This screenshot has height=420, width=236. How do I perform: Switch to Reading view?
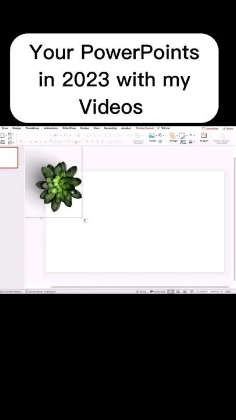pos(185,292)
